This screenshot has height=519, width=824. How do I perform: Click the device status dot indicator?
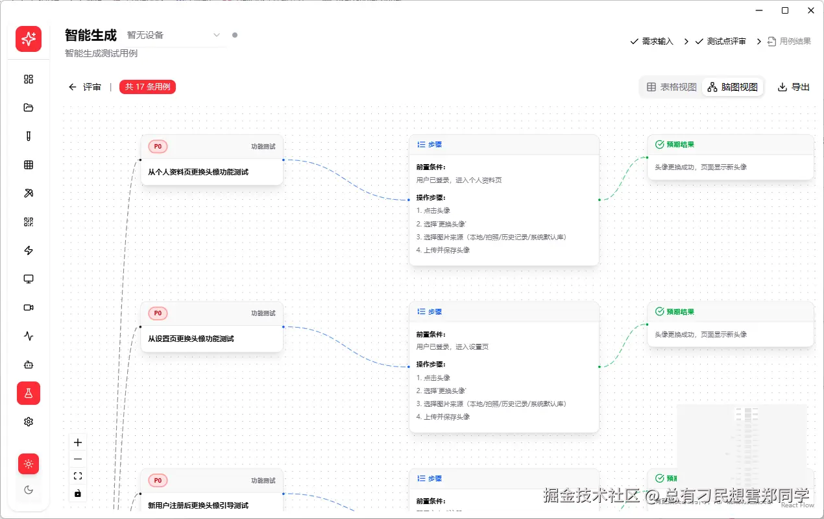[x=235, y=35]
